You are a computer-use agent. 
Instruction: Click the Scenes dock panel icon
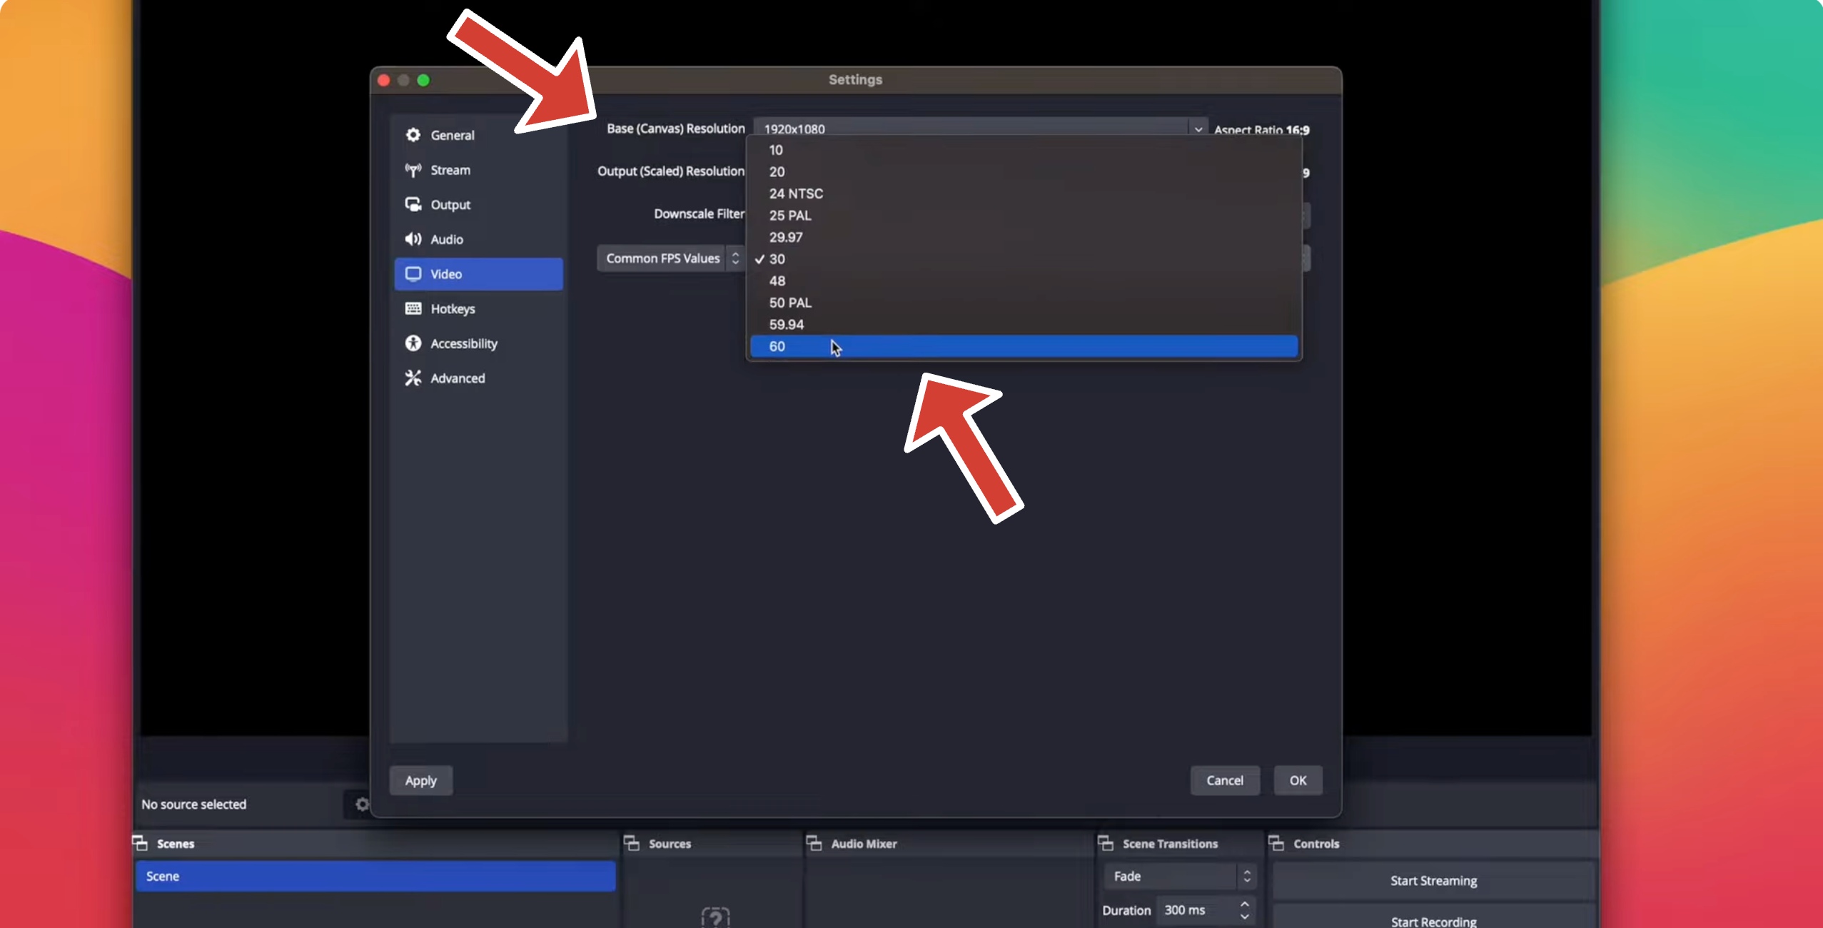[140, 843]
